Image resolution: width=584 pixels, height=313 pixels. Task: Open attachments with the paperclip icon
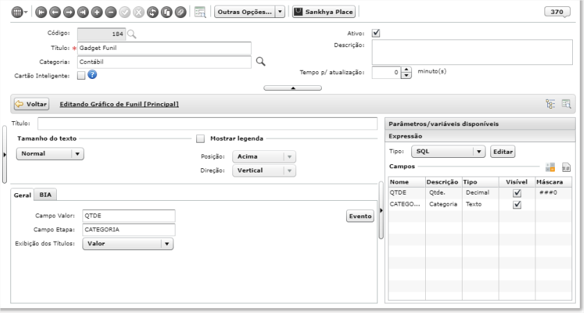[180, 12]
